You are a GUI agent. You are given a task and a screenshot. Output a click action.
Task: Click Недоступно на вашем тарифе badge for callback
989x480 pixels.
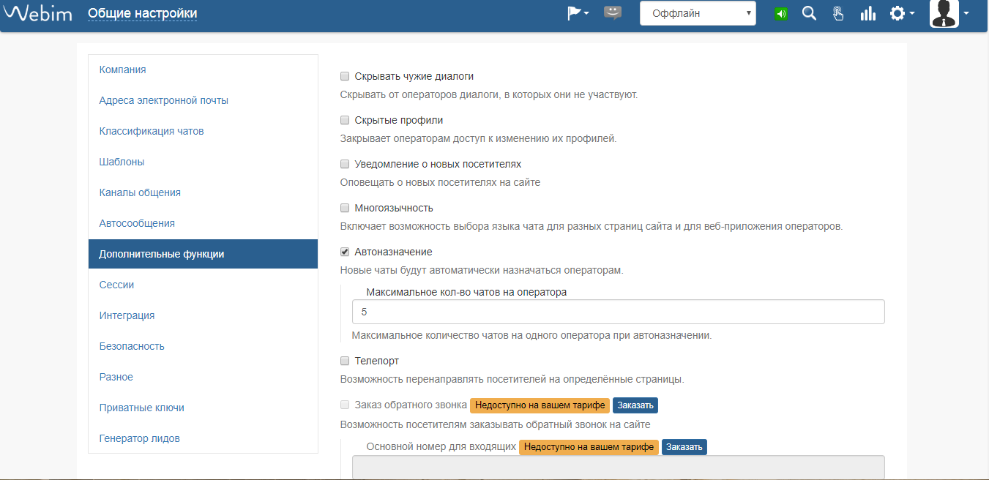540,405
